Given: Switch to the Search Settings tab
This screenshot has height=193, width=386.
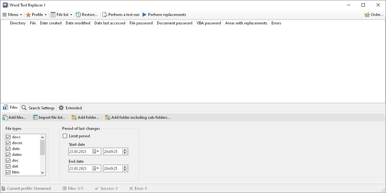Looking at the screenshot, I should [x=38, y=108].
